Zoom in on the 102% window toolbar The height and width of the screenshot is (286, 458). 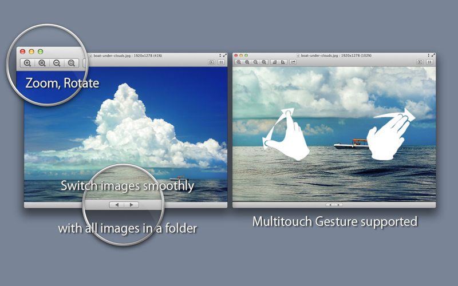click(x=239, y=62)
